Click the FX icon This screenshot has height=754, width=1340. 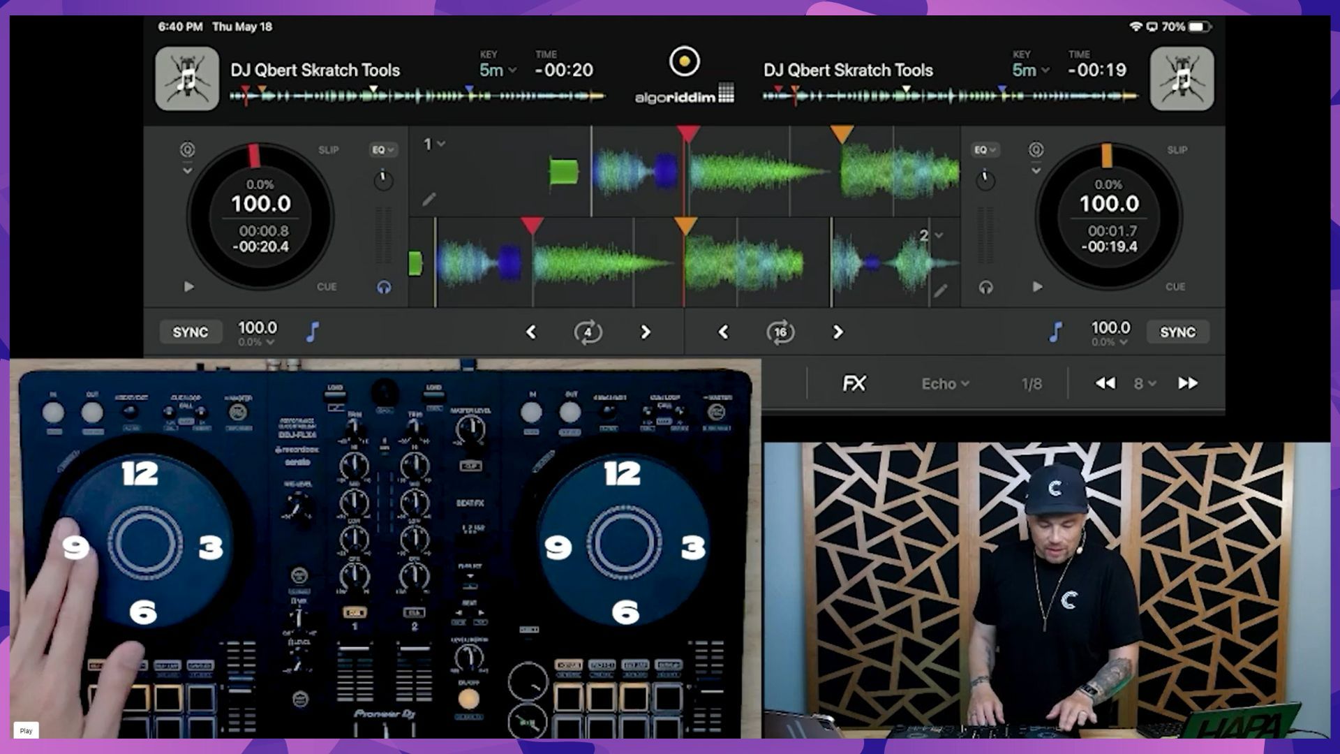click(x=854, y=383)
